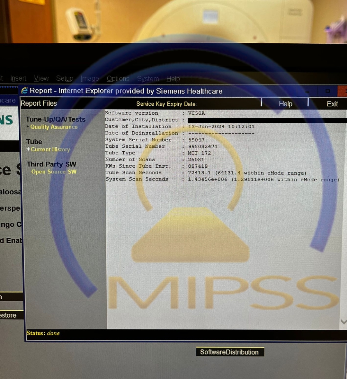Click the Service Key Expiry Date label
The image size is (347, 379).
[x=166, y=104]
